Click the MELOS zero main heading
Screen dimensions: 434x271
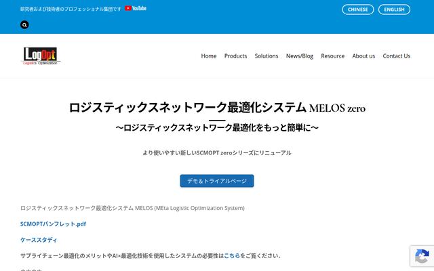pyautogui.click(x=217, y=107)
